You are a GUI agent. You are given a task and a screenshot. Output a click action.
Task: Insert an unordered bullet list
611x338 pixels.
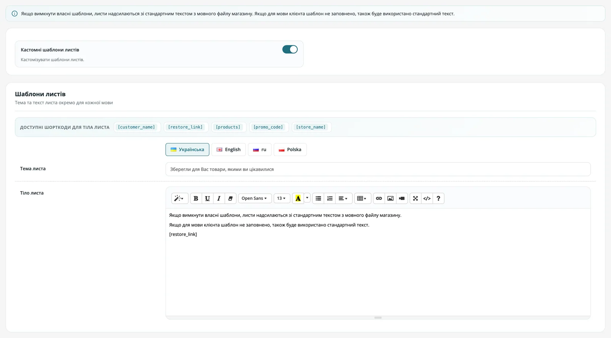click(x=318, y=198)
